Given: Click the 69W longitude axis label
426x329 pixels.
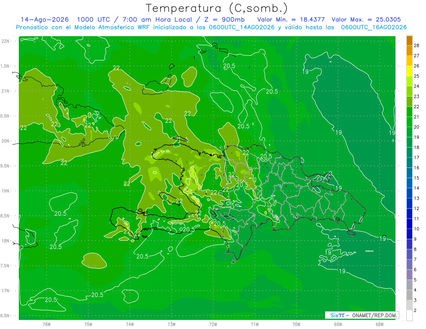Looking at the screenshot, I should click(x=338, y=324).
